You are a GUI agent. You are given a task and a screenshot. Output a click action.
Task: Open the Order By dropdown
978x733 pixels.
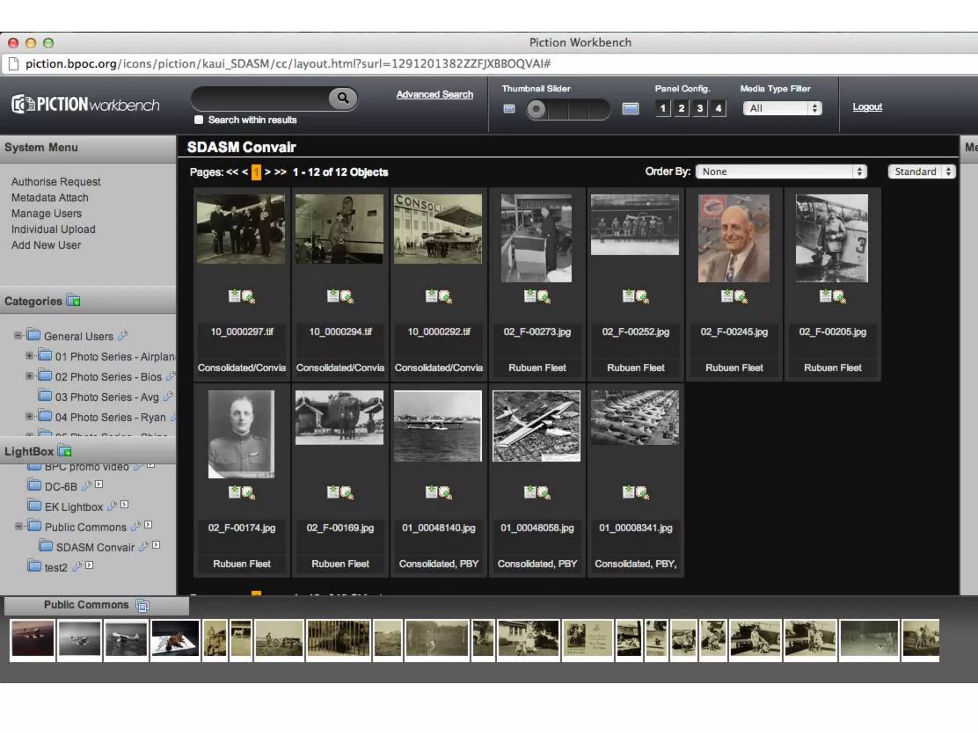coord(781,172)
